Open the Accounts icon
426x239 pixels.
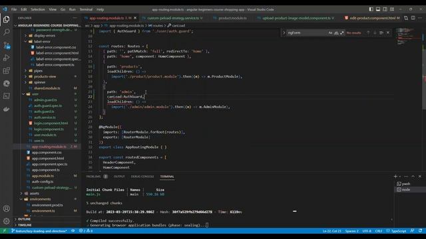point(6,208)
